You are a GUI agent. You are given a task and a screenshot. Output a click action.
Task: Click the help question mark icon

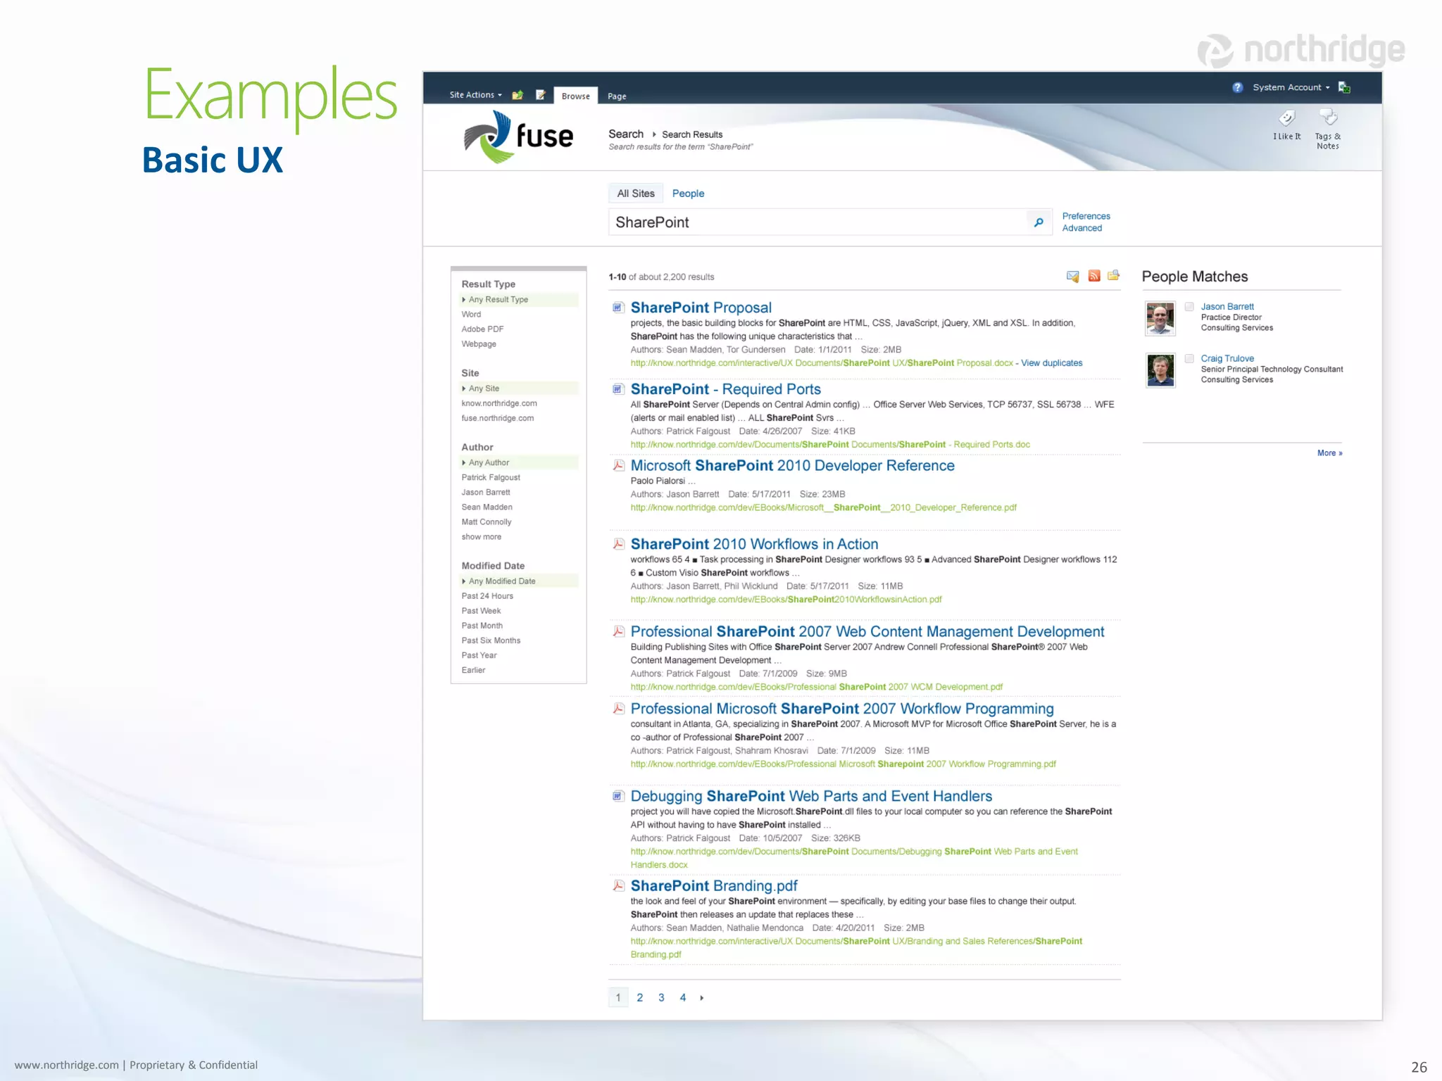(1237, 87)
